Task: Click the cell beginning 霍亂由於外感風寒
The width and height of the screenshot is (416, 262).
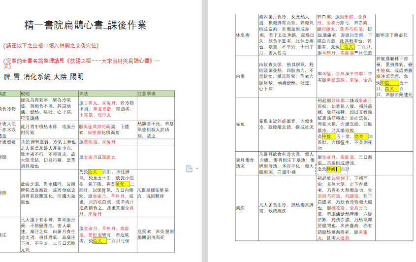Action: (x=287, y=124)
